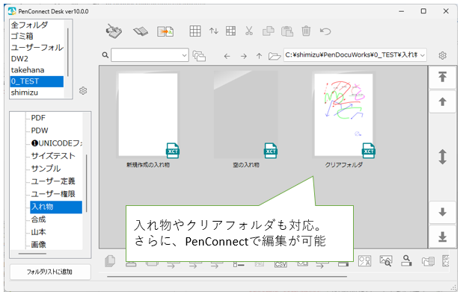Viewport: 463px width, 297px height.
Task: Select the UNICODE folder in tree
Action: [x=56, y=143]
